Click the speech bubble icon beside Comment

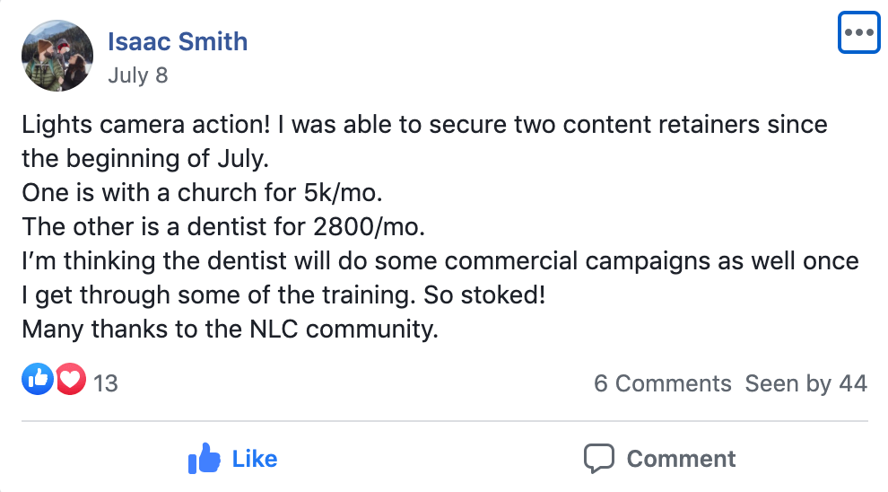(598, 459)
